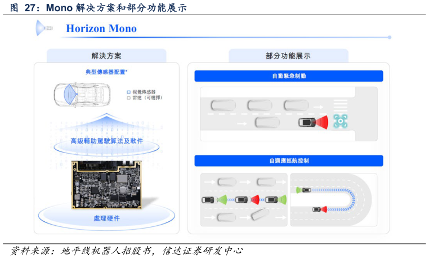The image size is (429, 259).
Task: Click the camera sensor icon beside Horizon Mono
Action: (x=44, y=28)
